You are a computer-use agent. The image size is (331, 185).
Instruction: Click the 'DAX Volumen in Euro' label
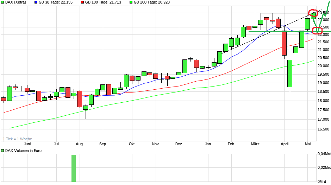[24, 151]
